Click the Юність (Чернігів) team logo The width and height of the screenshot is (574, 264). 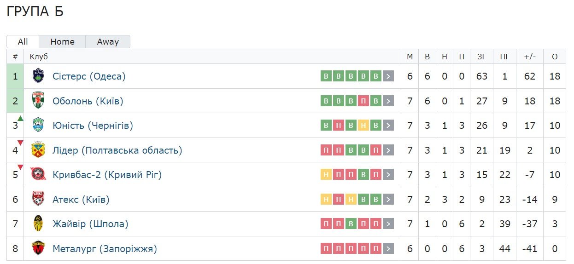click(38, 125)
